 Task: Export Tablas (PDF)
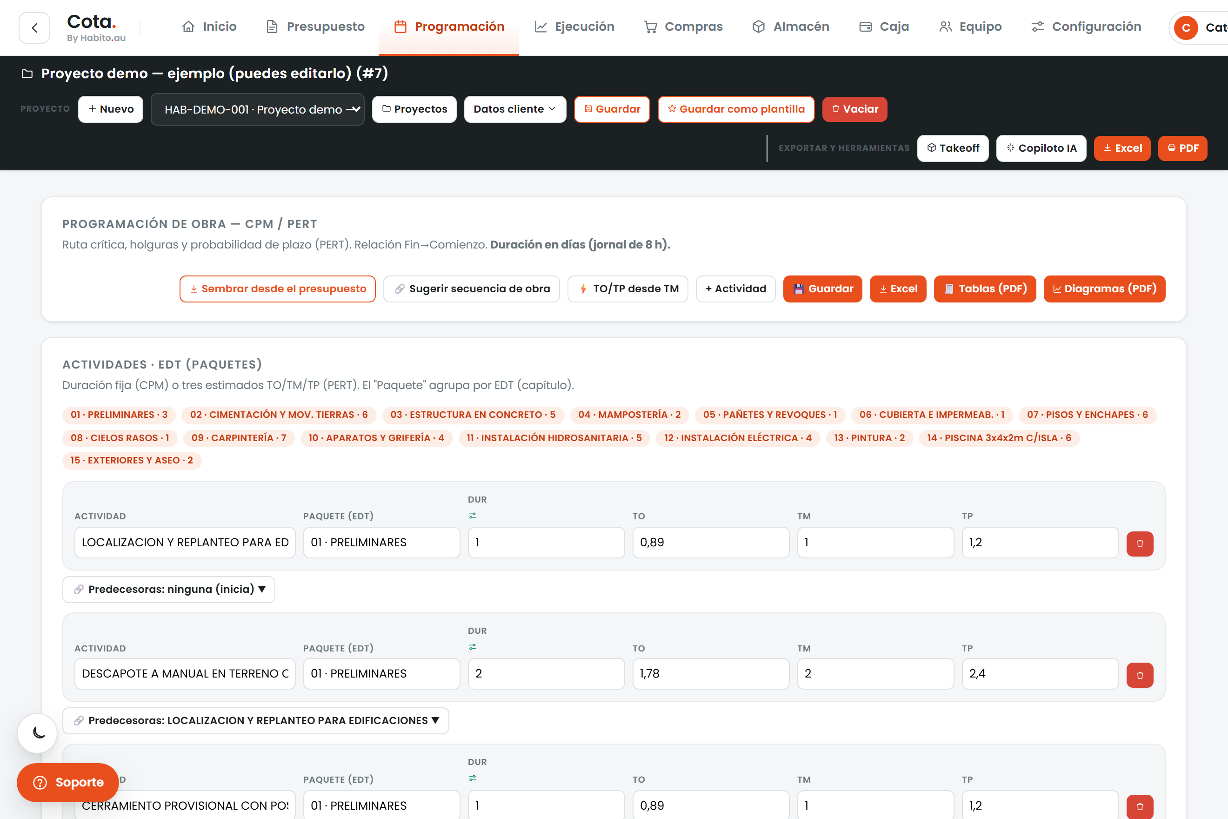[985, 289]
